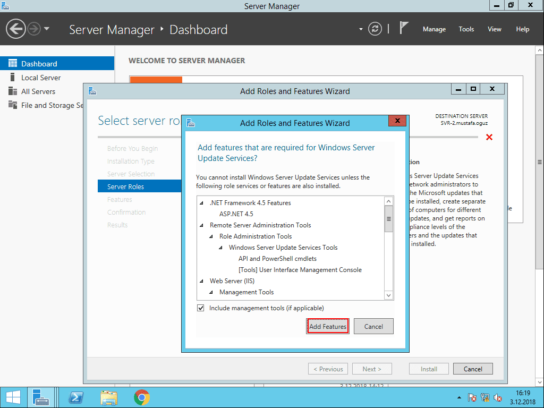Click Features wizard step
The height and width of the screenshot is (408, 544).
point(120,200)
